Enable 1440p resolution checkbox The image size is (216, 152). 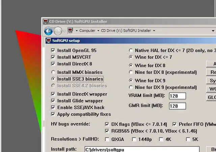pyautogui.click(x=134, y=139)
